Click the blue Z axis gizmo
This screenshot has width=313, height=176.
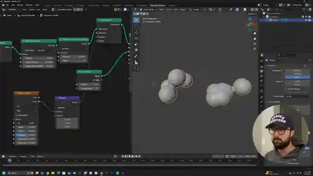click(250, 19)
